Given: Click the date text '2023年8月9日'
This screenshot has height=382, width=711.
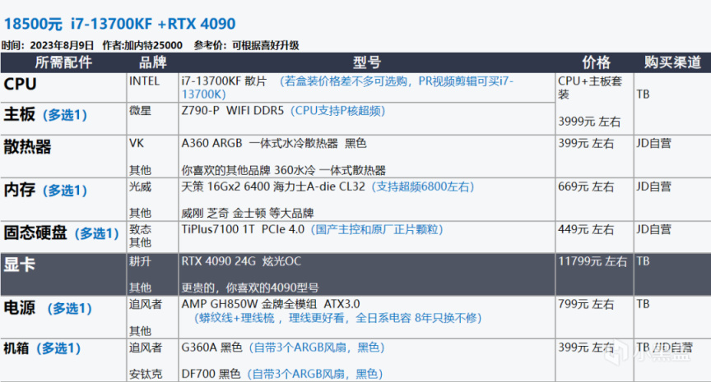Looking at the screenshot, I should point(62,45).
